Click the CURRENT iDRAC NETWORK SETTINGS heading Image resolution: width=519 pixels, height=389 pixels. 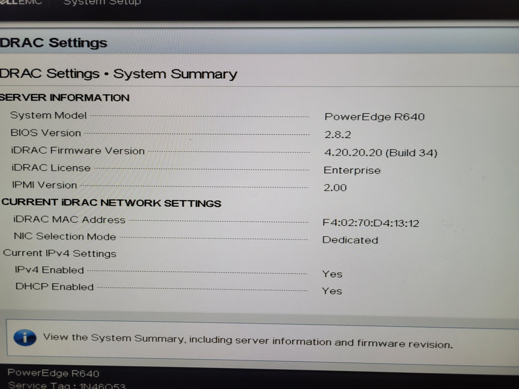[111, 203]
